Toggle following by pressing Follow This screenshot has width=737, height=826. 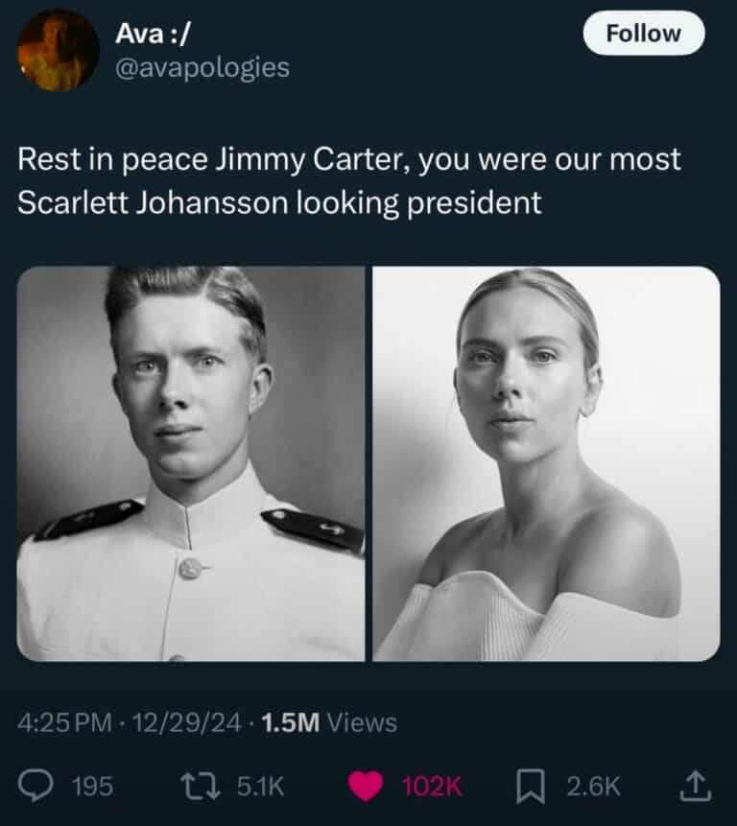[642, 32]
